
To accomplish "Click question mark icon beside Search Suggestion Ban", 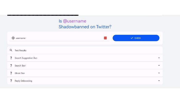I will click(x=11, y=58).
